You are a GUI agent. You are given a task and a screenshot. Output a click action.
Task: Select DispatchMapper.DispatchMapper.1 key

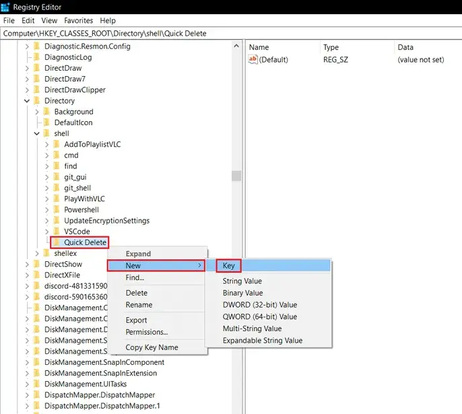click(102, 405)
